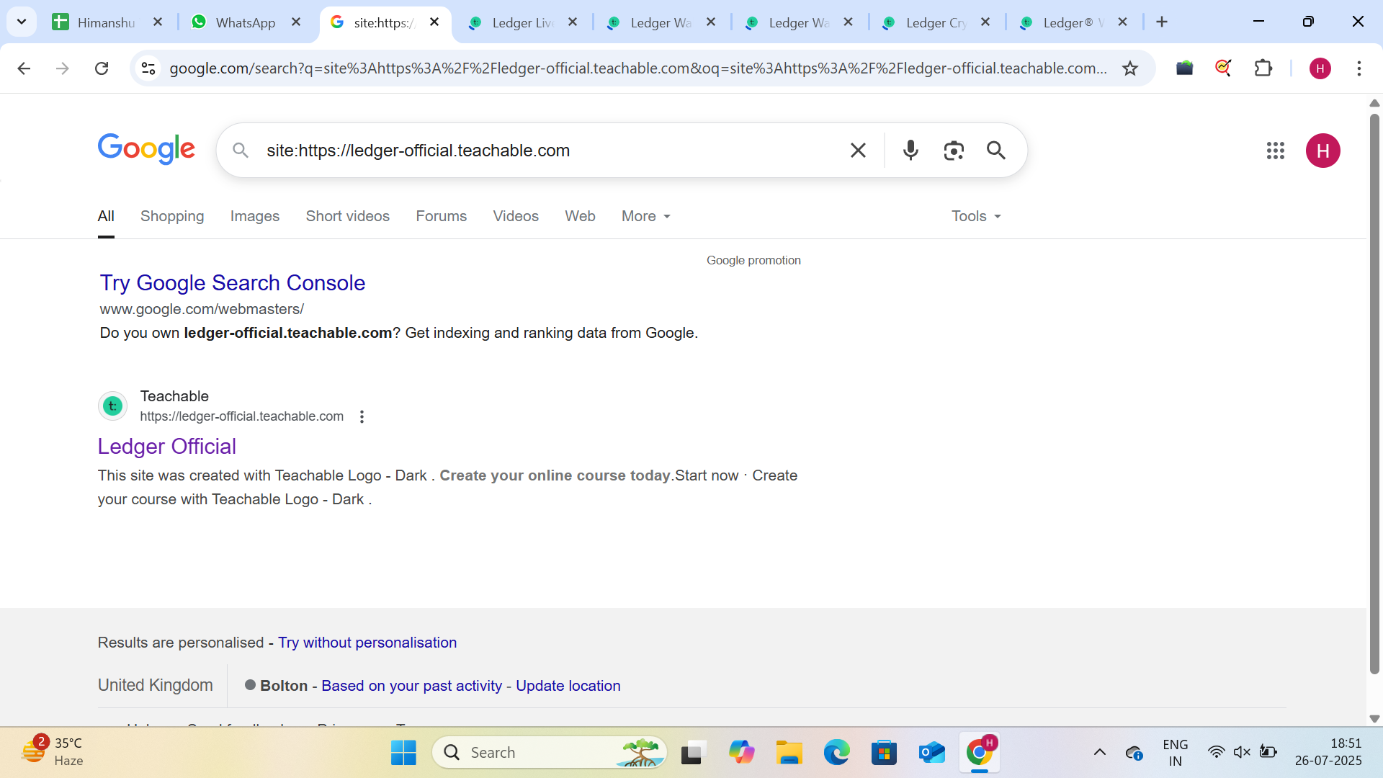The height and width of the screenshot is (778, 1383).
Task: Go back with the browser back arrow
Action: pos(24,68)
